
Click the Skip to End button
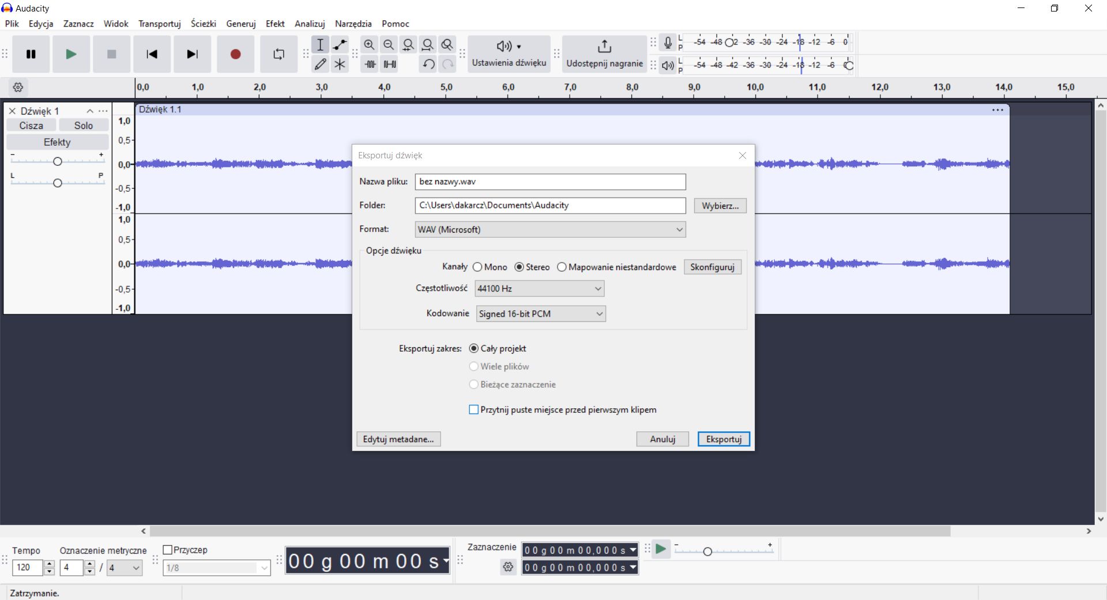192,54
